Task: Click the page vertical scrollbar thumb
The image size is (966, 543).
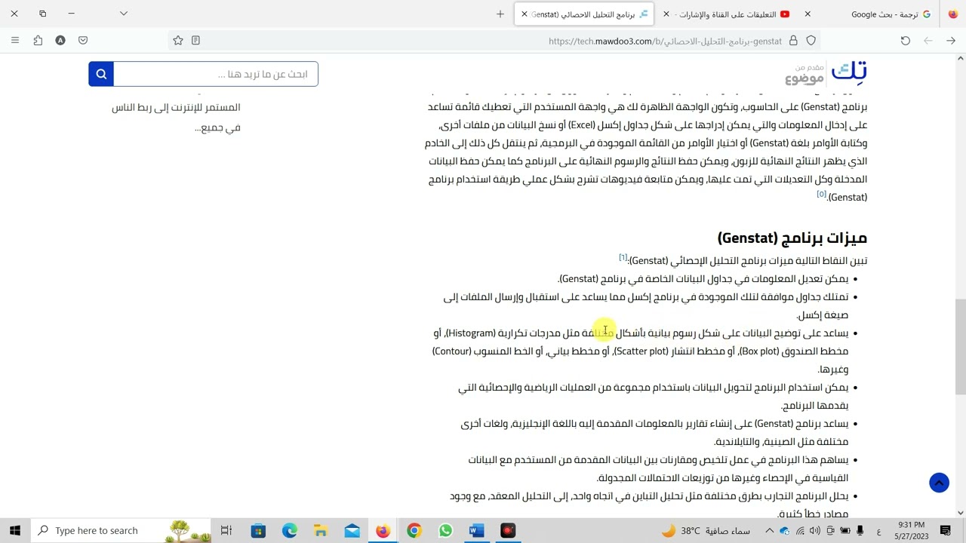Action: click(960, 347)
